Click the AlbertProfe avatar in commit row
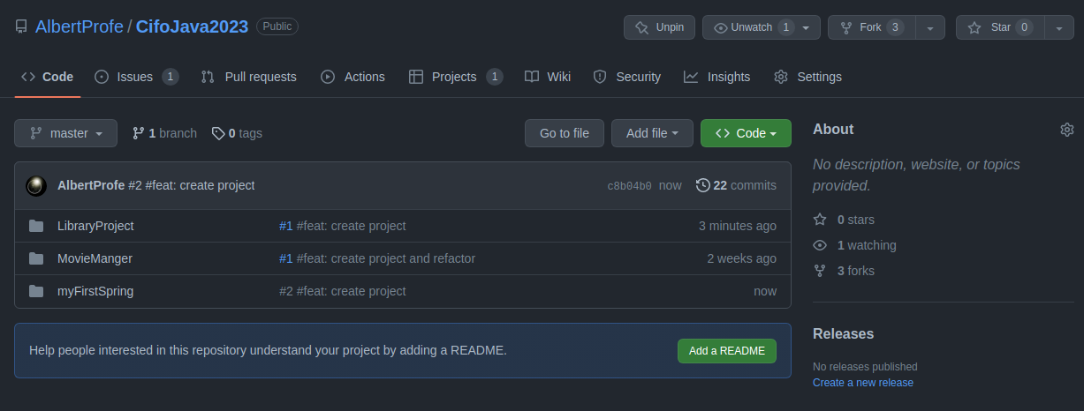 36,185
